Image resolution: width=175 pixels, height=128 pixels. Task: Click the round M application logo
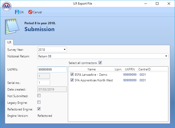7,6
